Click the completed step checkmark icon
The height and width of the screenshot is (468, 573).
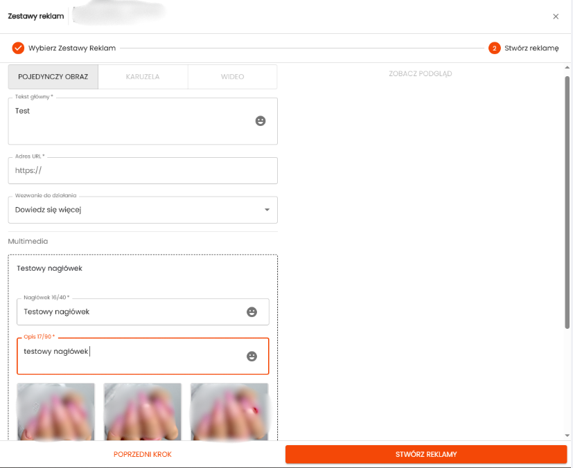click(x=18, y=48)
